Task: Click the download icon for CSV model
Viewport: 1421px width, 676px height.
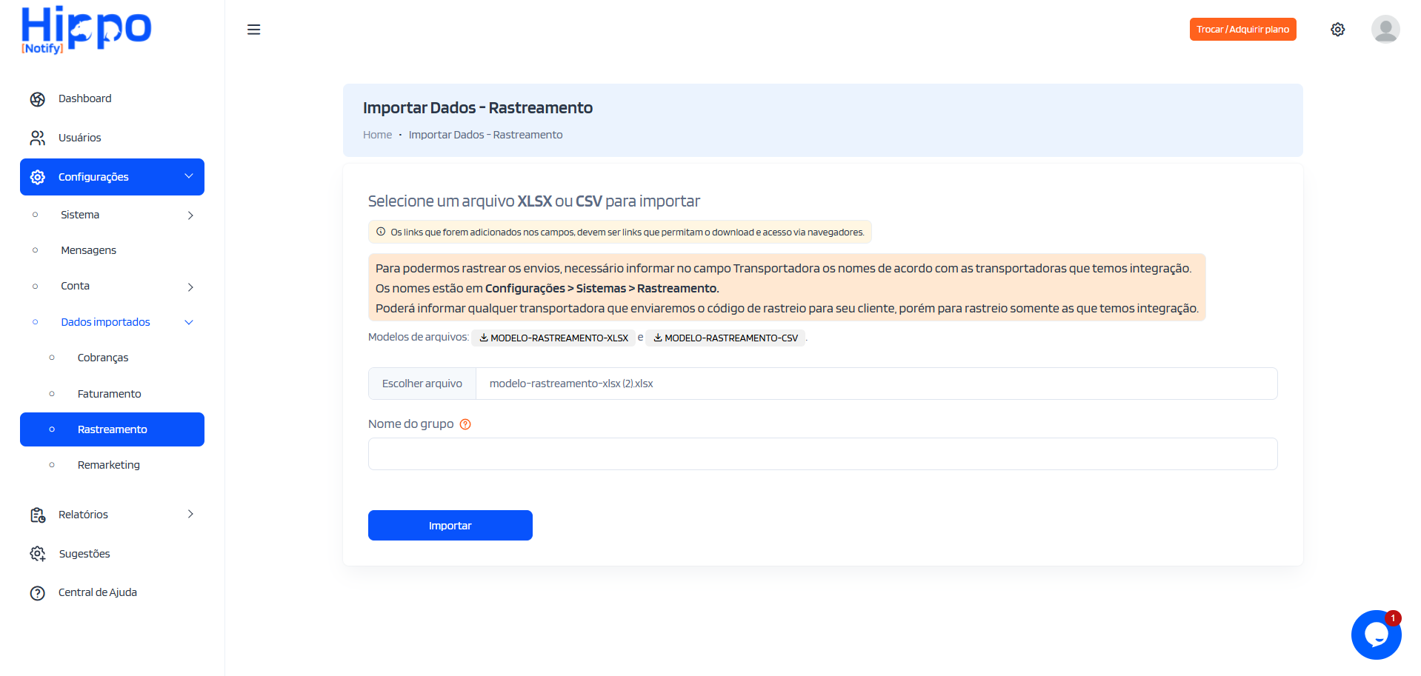Action: click(658, 338)
